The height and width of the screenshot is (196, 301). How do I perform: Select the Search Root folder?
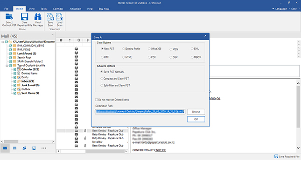tap(24, 57)
